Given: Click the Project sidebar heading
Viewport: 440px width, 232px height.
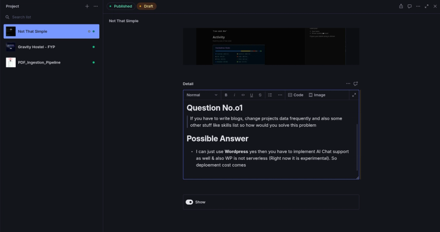Looking at the screenshot, I should [12, 6].
